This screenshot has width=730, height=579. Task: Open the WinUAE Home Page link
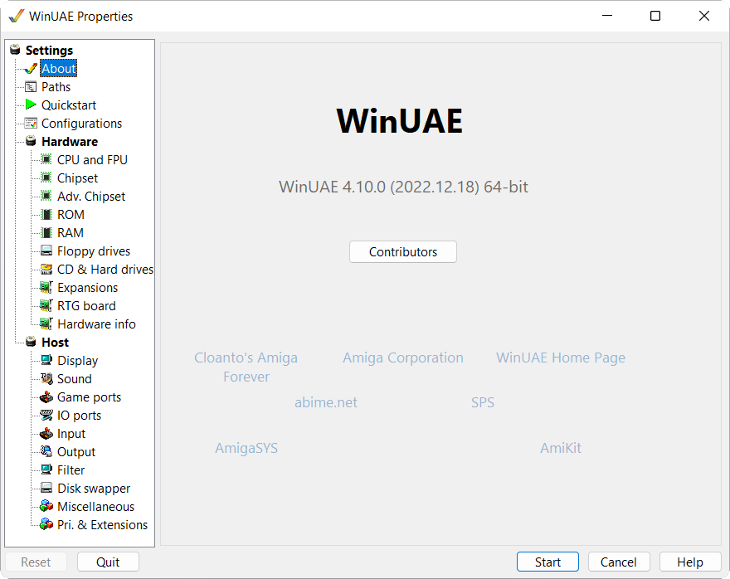coord(561,358)
